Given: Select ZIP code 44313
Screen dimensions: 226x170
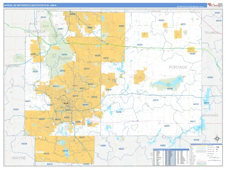Looking at the screenshot, I should click(55, 86).
